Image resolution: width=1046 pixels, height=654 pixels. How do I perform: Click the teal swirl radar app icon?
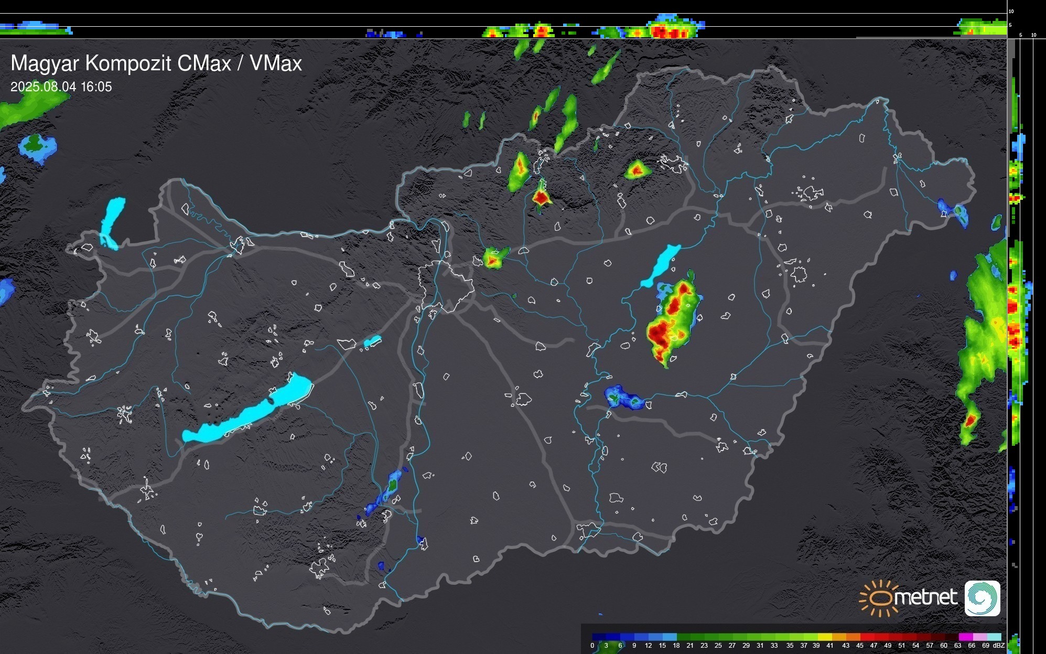(x=982, y=598)
